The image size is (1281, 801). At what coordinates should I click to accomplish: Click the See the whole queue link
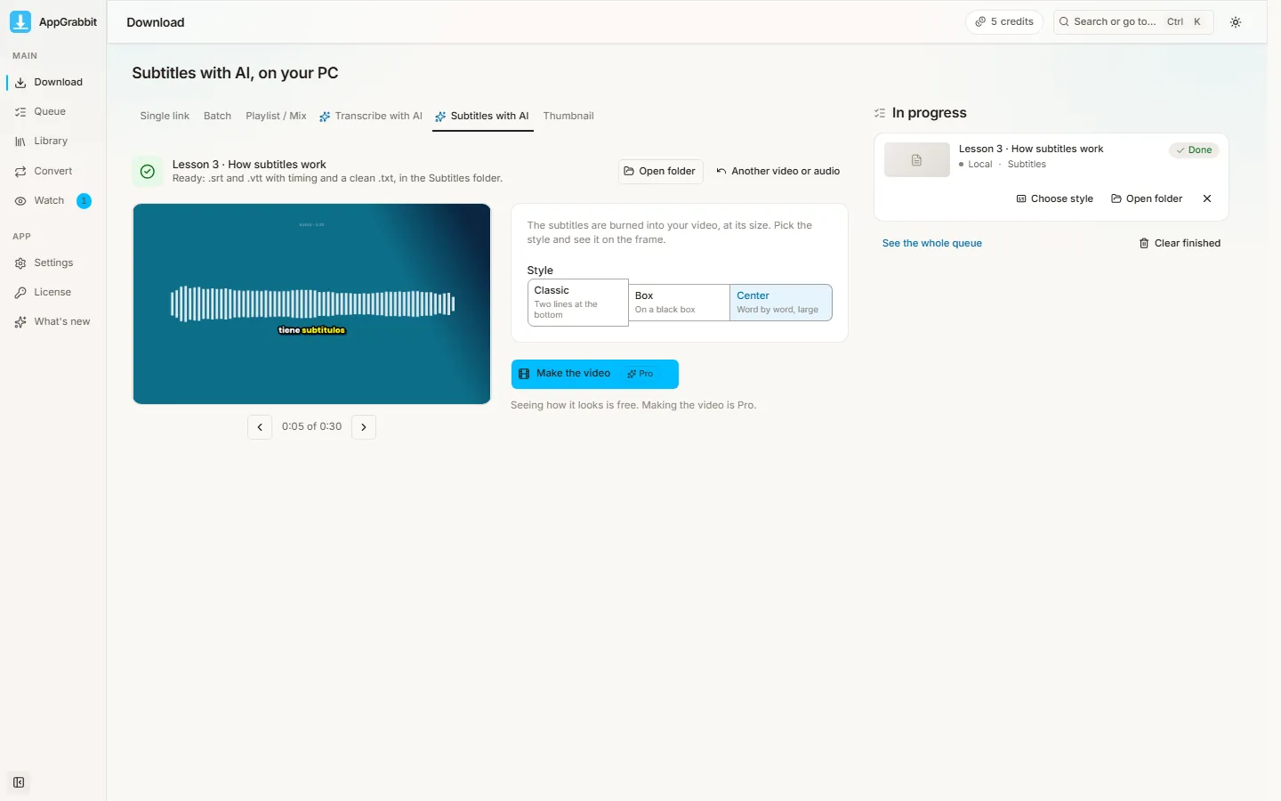point(932,243)
